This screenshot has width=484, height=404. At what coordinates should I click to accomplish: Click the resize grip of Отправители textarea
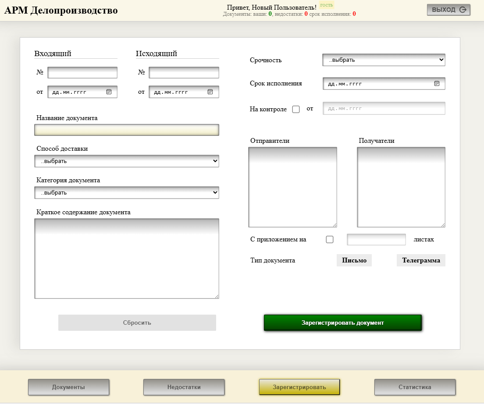click(335, 225)
